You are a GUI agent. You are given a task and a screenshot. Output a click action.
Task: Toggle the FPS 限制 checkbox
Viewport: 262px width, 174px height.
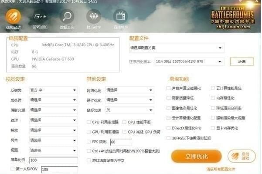pyautogui.click(x=89, y=142)
